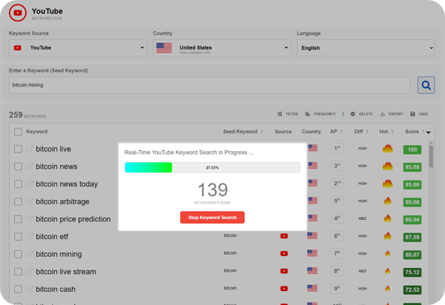Click the 1st position badge for bitcoin live
Viewport: 445px width, 305px height.
tap(337, 148)
